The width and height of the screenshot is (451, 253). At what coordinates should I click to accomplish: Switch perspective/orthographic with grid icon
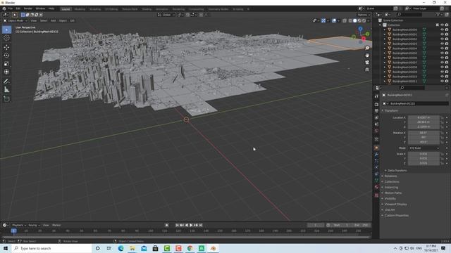tap(367, 70)
